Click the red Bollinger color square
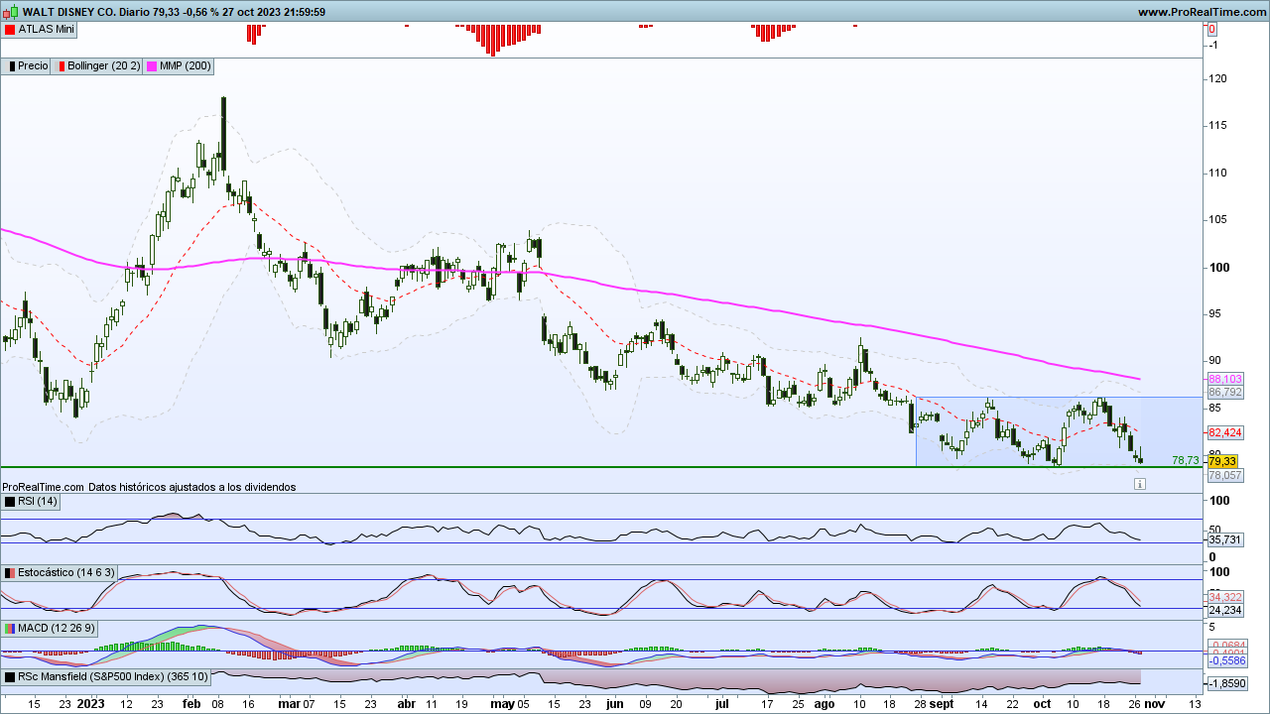The image size is (1270, 714). (60, 66)
